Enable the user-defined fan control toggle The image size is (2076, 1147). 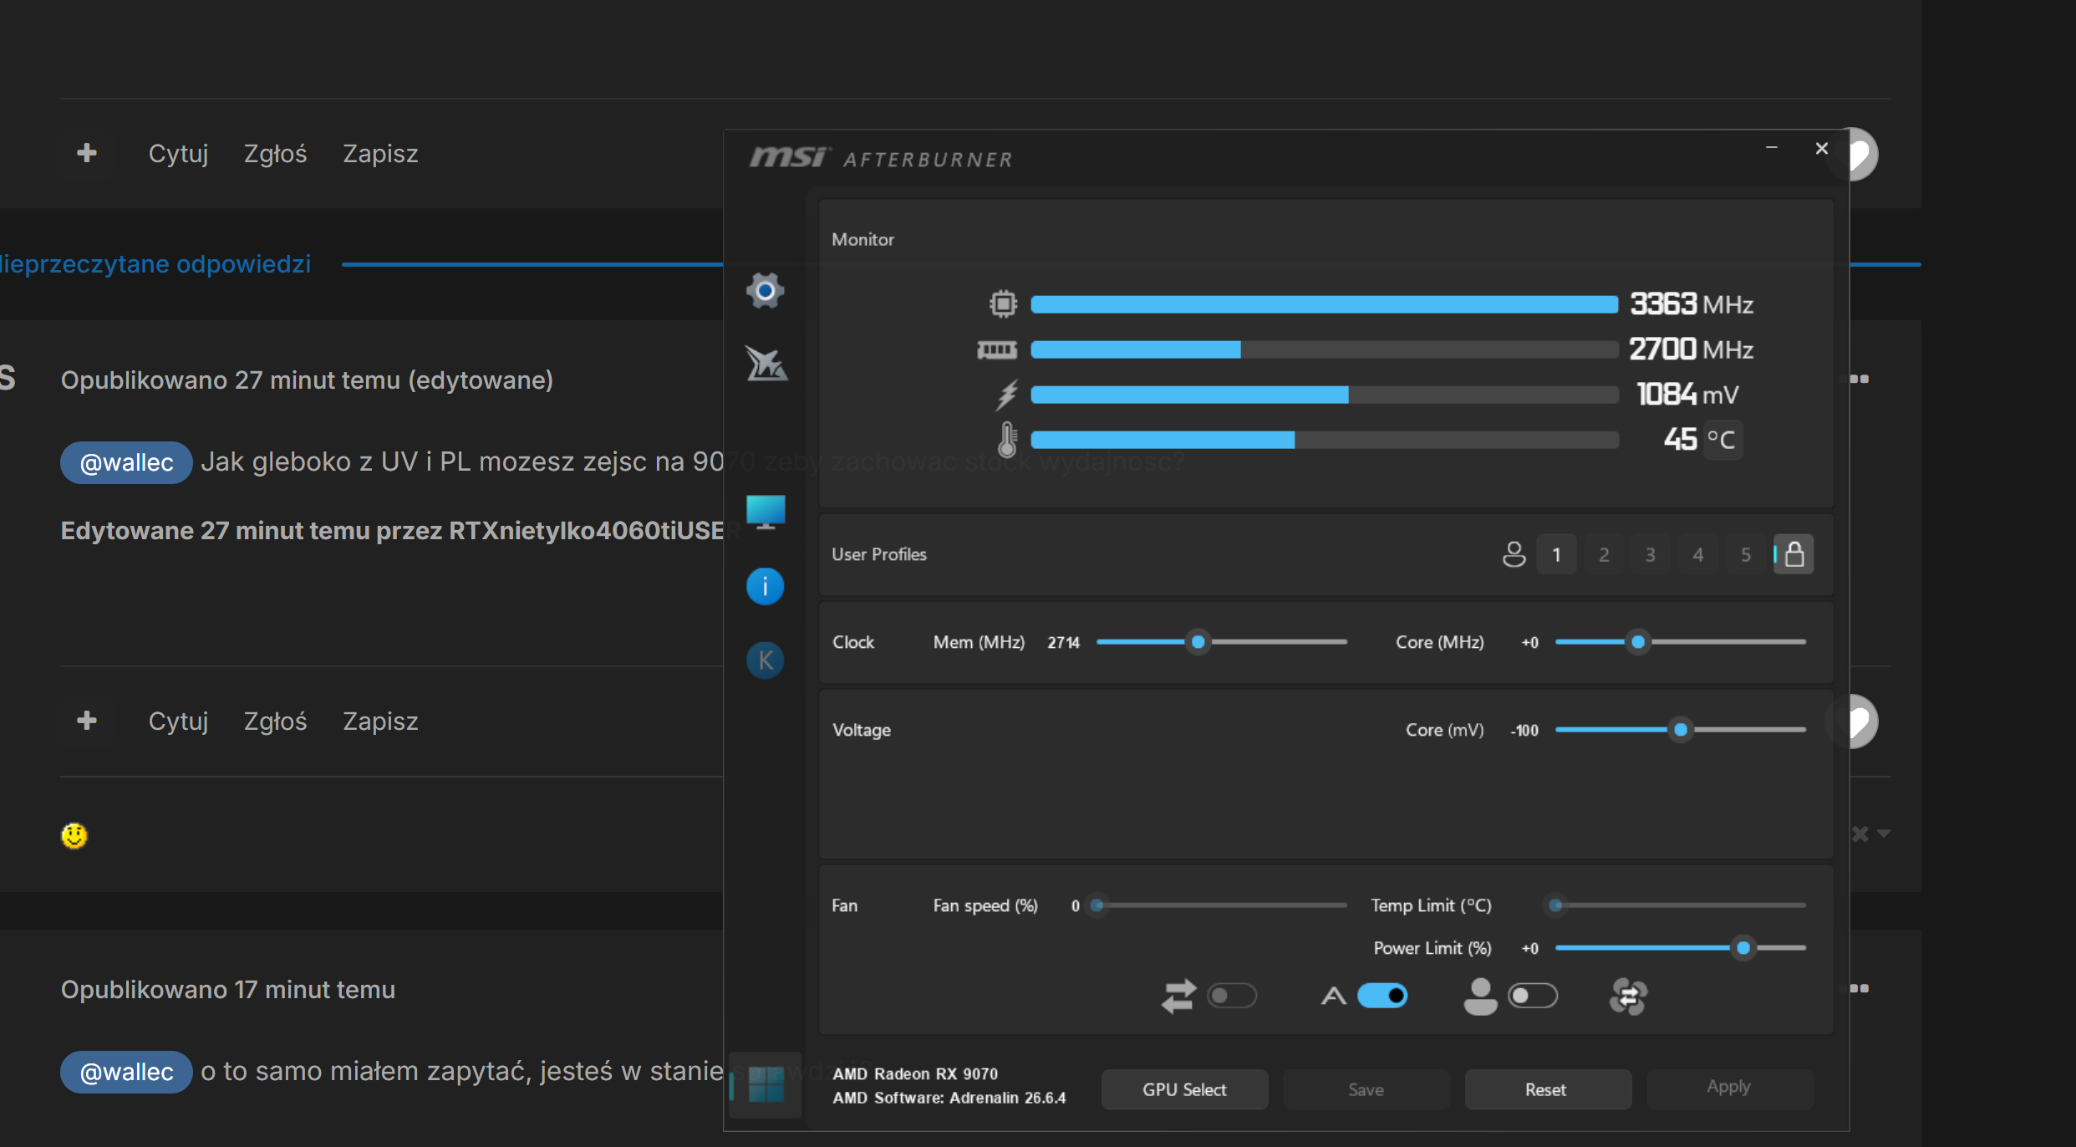pyautogui.click(x=1532, y=996)
